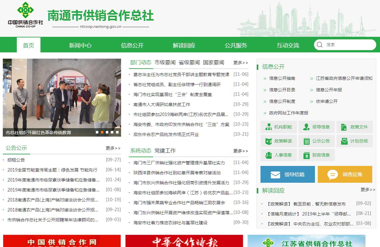Expand 更多 beside 部门动态 news tabs
380x247 pixels.
[241, 63]
